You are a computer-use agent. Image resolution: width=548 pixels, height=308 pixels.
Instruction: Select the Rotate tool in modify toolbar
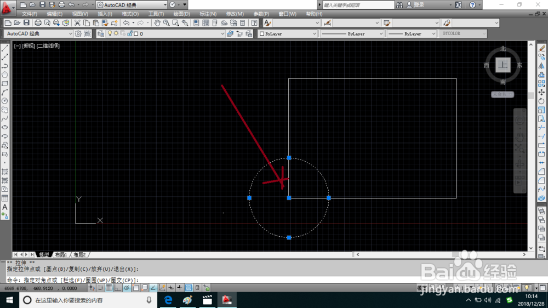541,101
